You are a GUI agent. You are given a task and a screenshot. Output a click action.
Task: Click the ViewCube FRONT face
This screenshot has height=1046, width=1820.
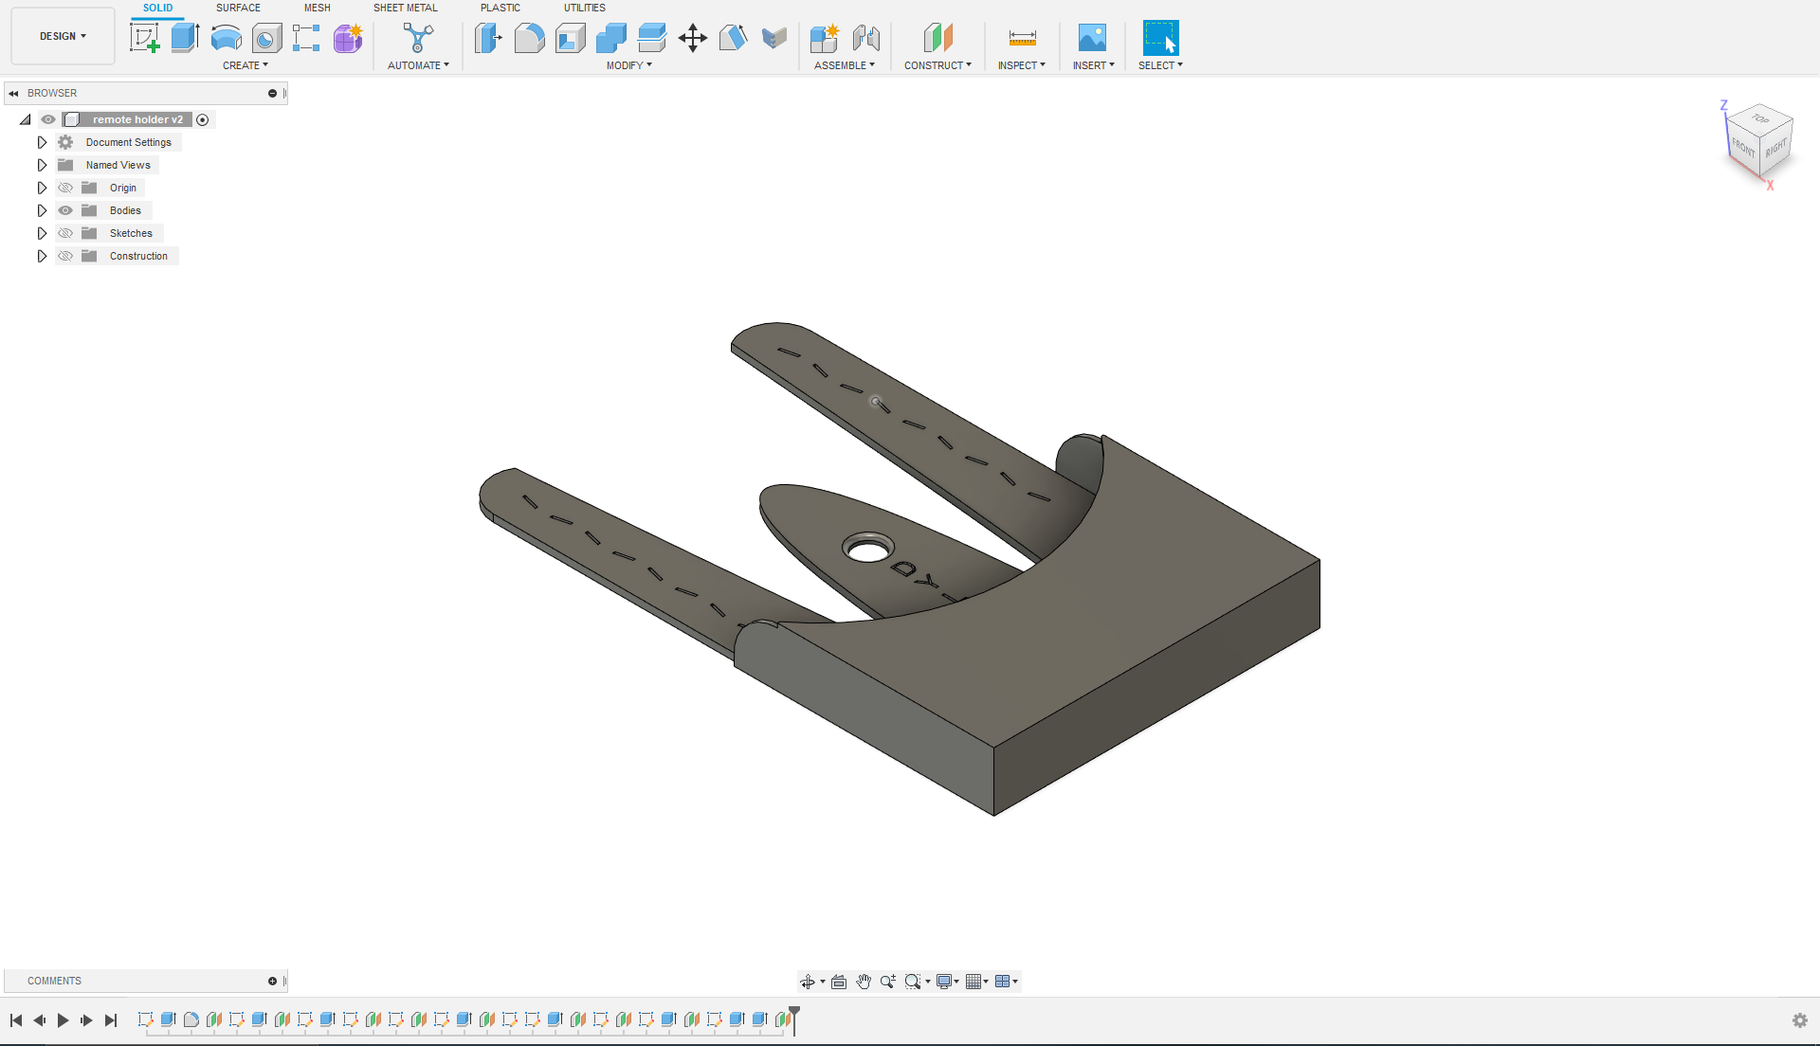(1742, 146)
